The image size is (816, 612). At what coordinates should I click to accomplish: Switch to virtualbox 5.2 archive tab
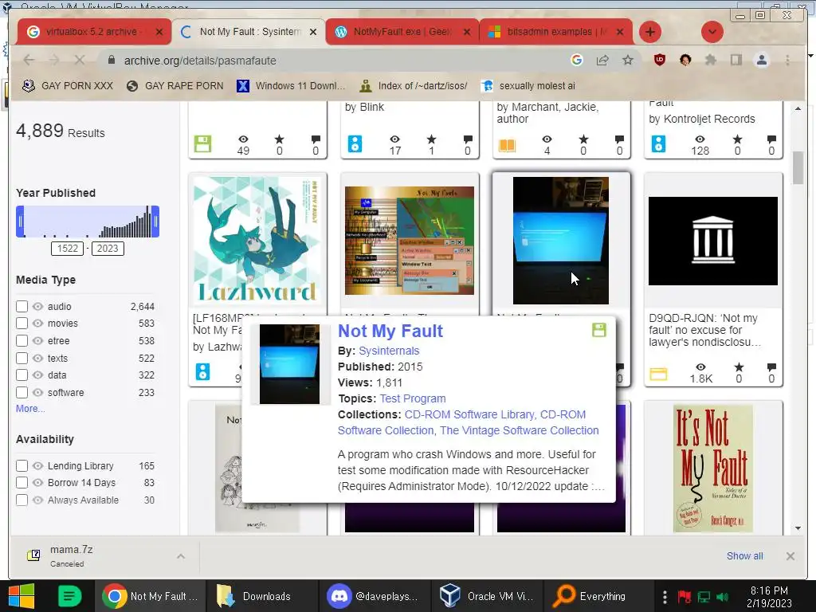[x=92, y=32]
